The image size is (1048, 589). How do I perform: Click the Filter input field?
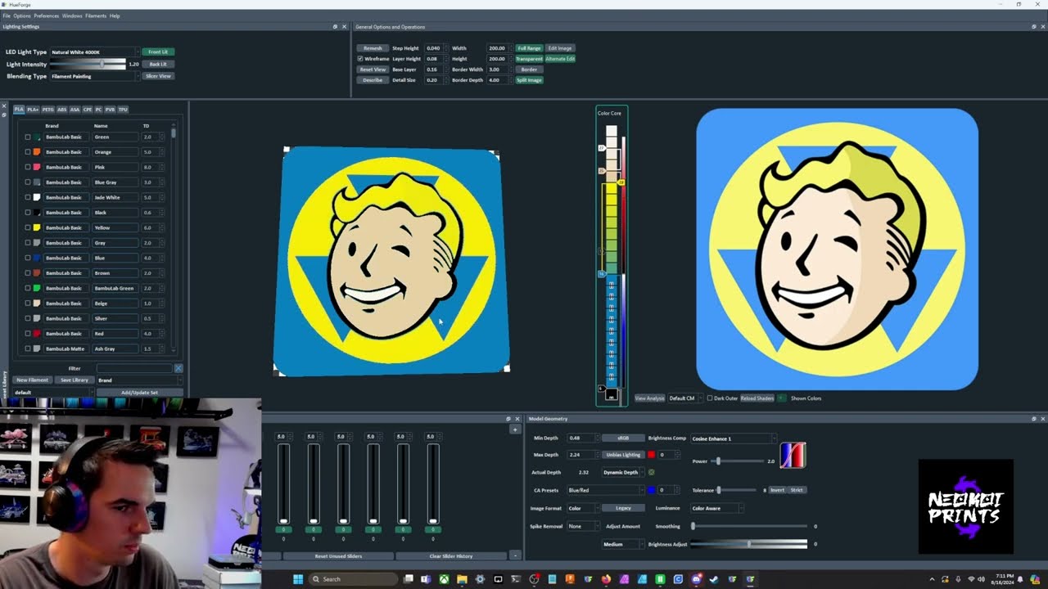click(x=134, y=369)
